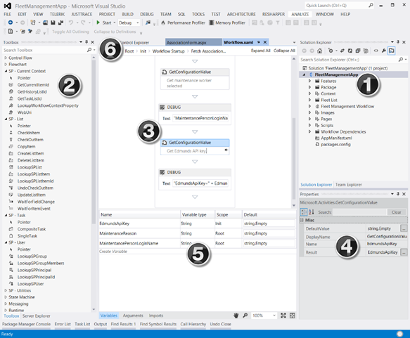Click the Save All toolbar icon

point(60,22)
